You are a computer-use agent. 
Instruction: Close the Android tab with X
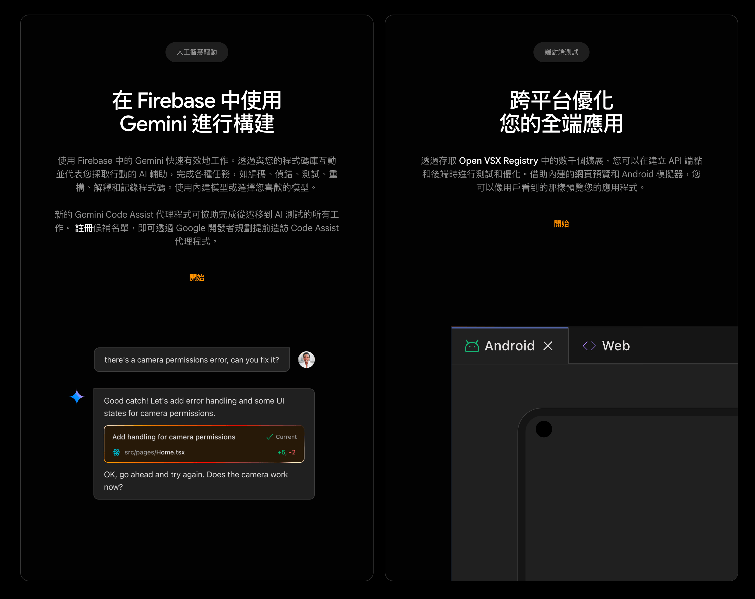tap(548, 346)
